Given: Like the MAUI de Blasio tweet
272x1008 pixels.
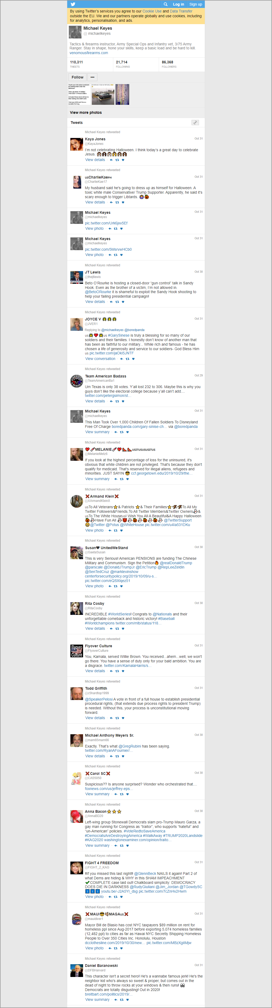Looking at the screenshot, I should 121,948.
